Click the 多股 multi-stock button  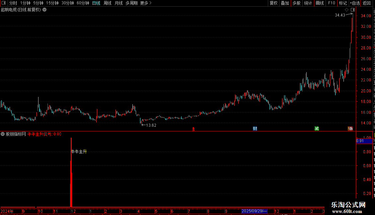[296, 3]
